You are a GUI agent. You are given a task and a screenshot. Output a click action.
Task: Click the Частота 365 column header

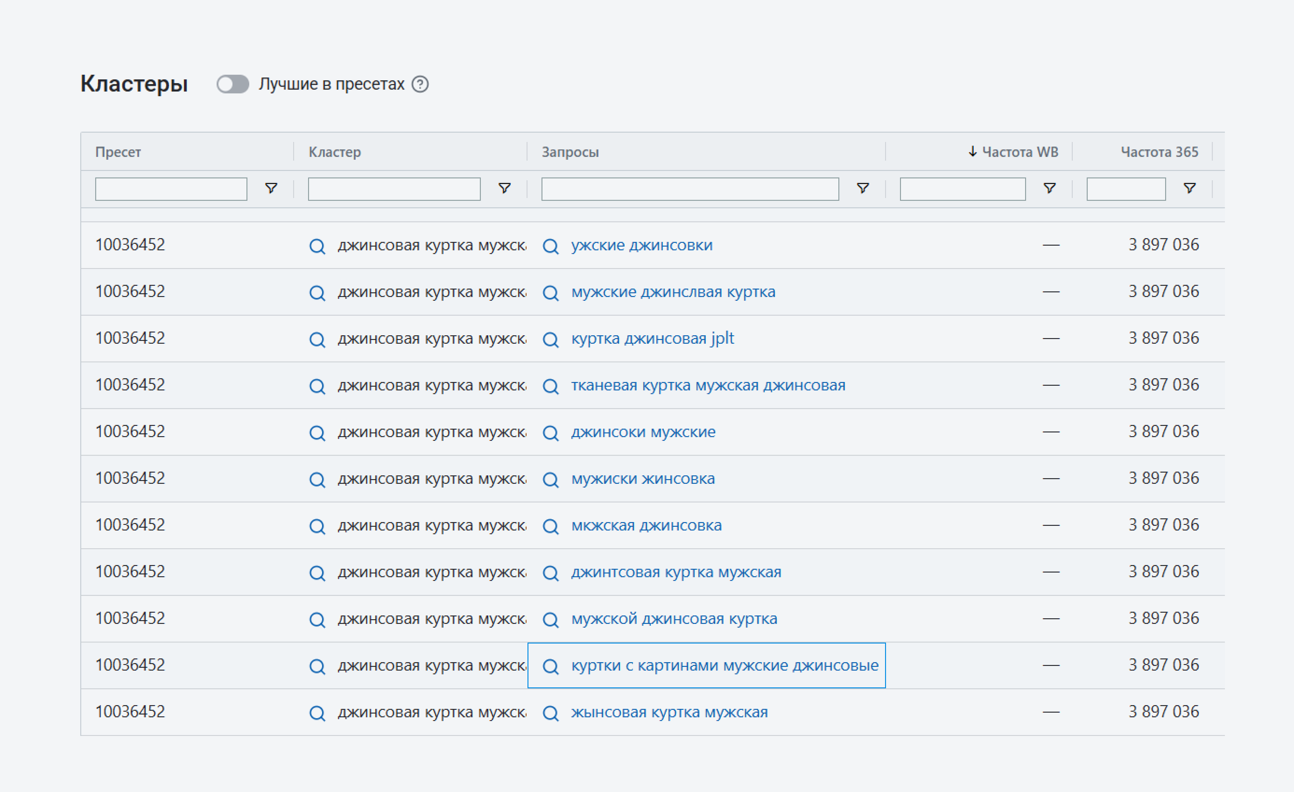coord(1159,152)
